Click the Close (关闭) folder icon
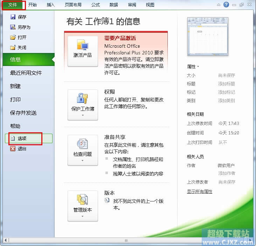The width and height of the screenshot is (256, 246). pyautogui.click(x=13, y=48)
